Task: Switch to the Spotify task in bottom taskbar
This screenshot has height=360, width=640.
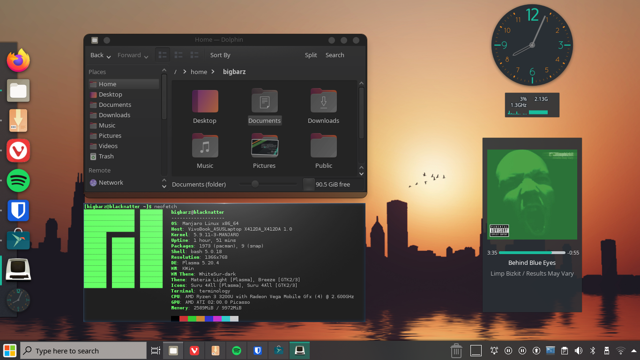Action: coord(237,351)
